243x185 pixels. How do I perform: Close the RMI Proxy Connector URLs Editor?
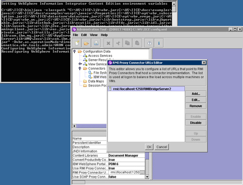click(x=204, y=63)
